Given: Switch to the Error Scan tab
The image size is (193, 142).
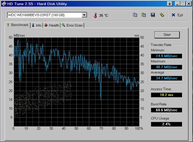Looking at the screenshot, I should tap(72, 26).
